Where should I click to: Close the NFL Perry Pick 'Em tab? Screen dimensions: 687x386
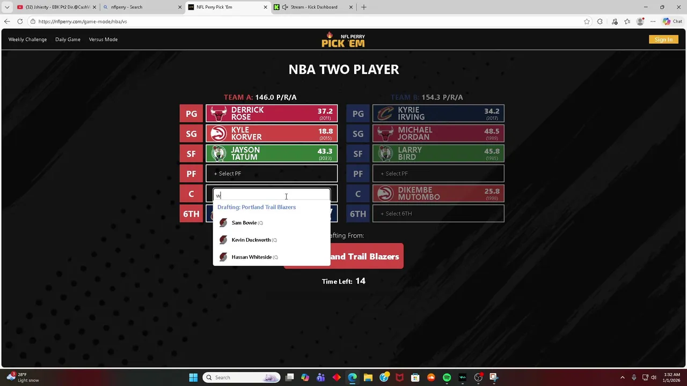(x=265, y=7)
